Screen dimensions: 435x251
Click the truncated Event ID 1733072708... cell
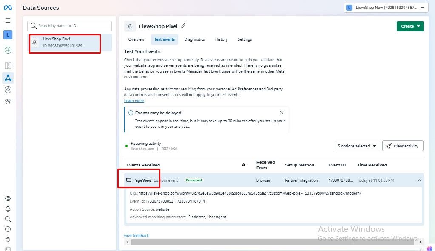tap(341, 180)
